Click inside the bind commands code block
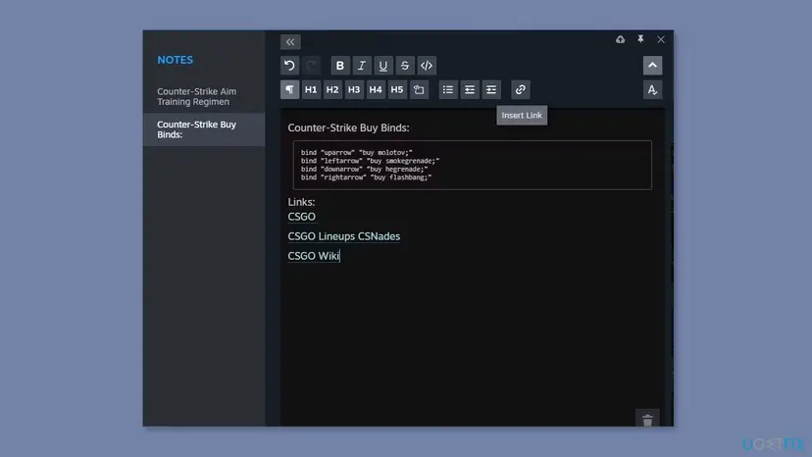Image resolution: width=812 pixels, height=457 pixels. click(473, 165)
